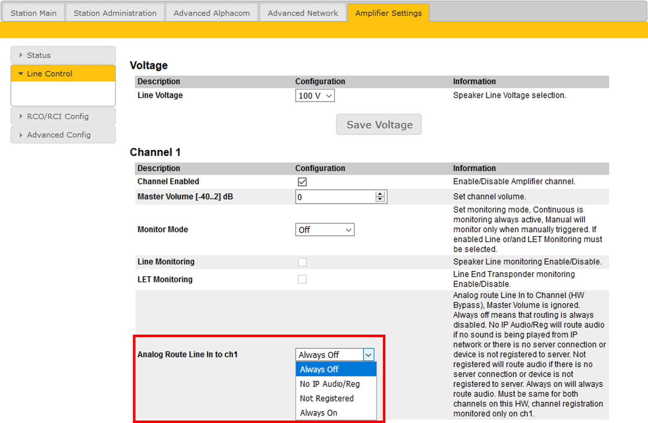Choose No IP Audio/Reg option

(330, 384)
